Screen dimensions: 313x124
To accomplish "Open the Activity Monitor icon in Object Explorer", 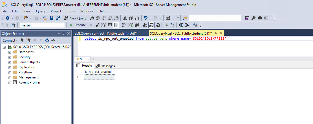I will (53, 40).
